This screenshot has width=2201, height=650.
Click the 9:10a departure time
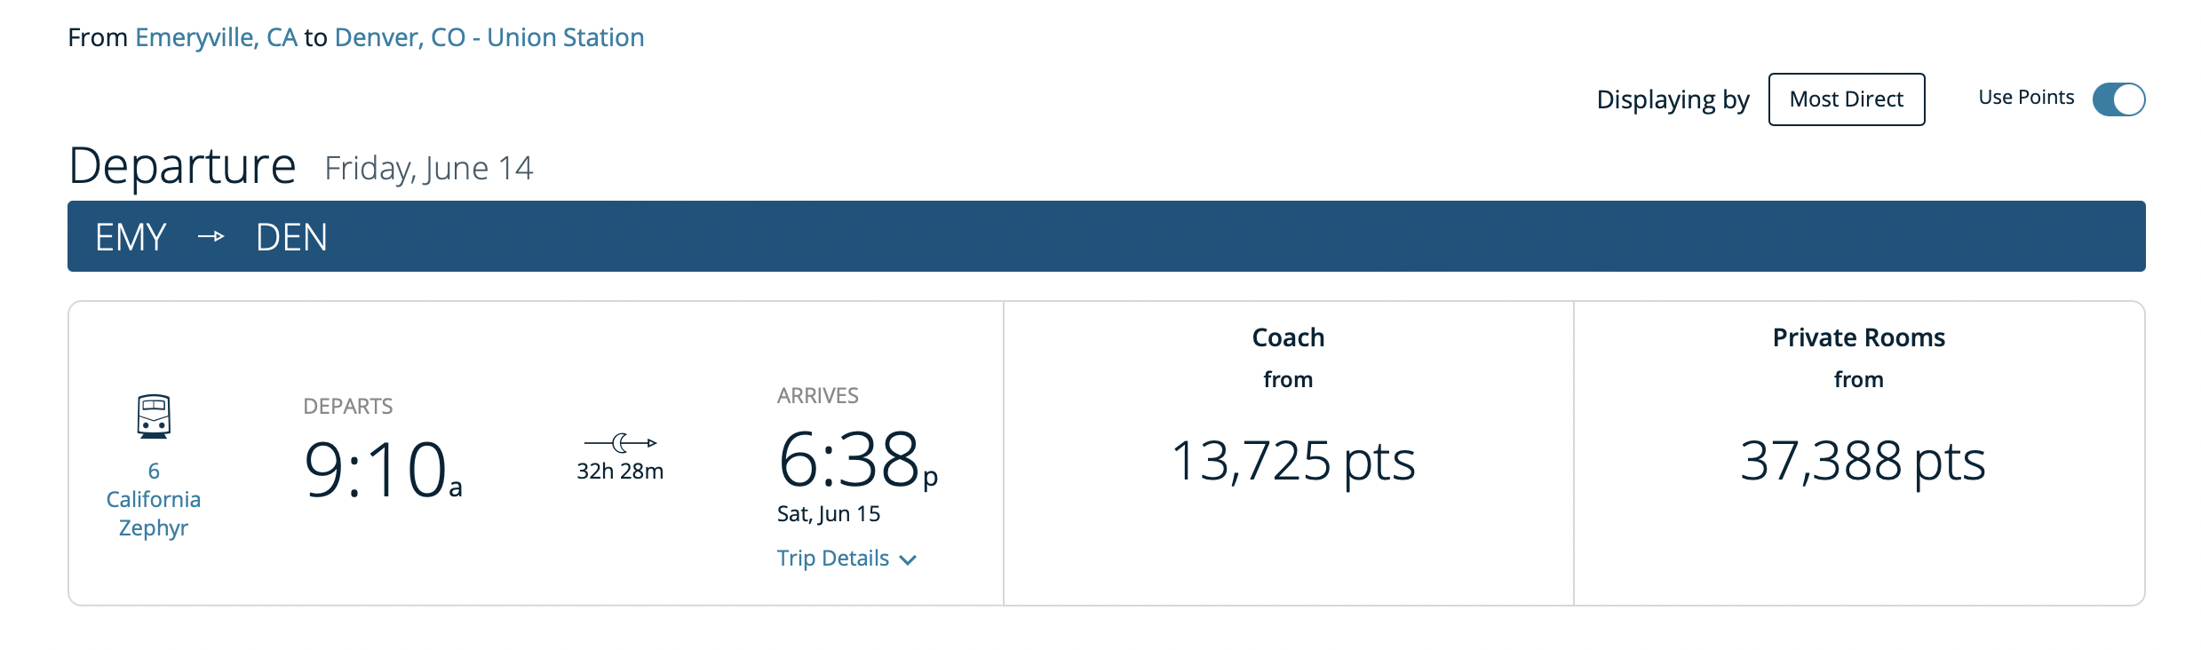[x=383, y=469]
